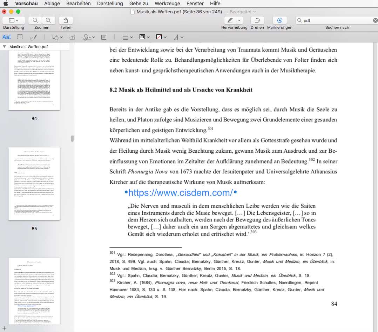The width and height of the screenshot is (378, 332).
Task: Open the signature tool dropdown
Action: pos(89,37)
